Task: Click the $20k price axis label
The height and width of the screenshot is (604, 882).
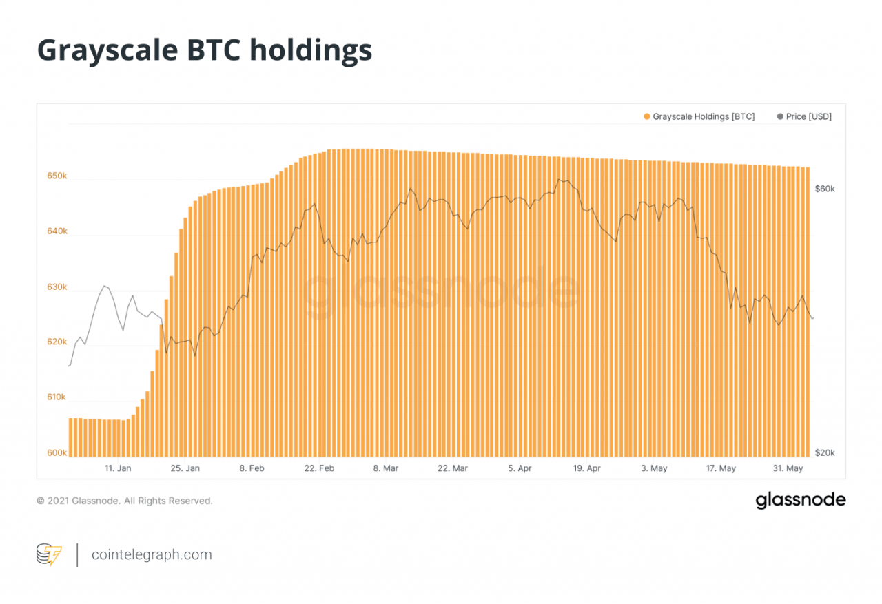Action: tap(824, 453)
